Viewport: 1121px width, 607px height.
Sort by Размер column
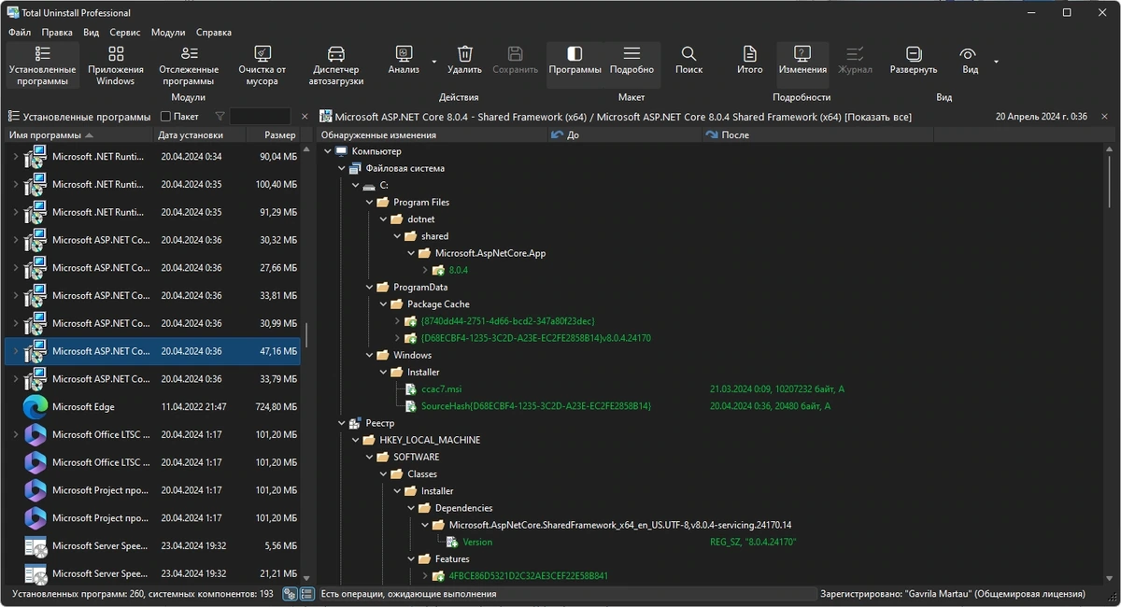273,135
